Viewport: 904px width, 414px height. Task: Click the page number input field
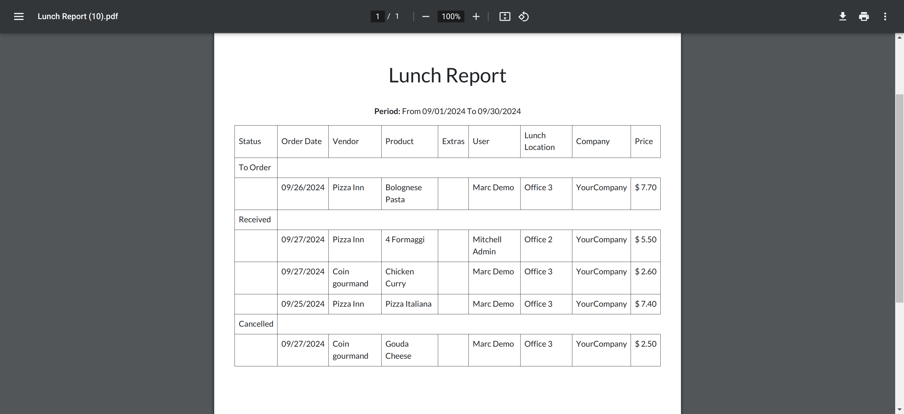coord(378,16)
